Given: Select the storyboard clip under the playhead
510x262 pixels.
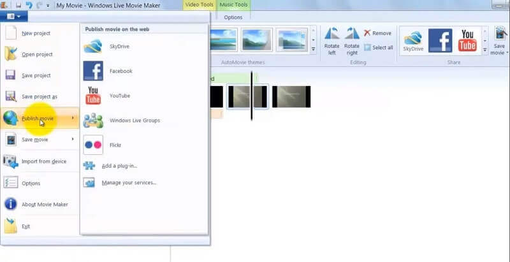Looking at the screenshot, I should pyautogui.click(x=247, y=96).
